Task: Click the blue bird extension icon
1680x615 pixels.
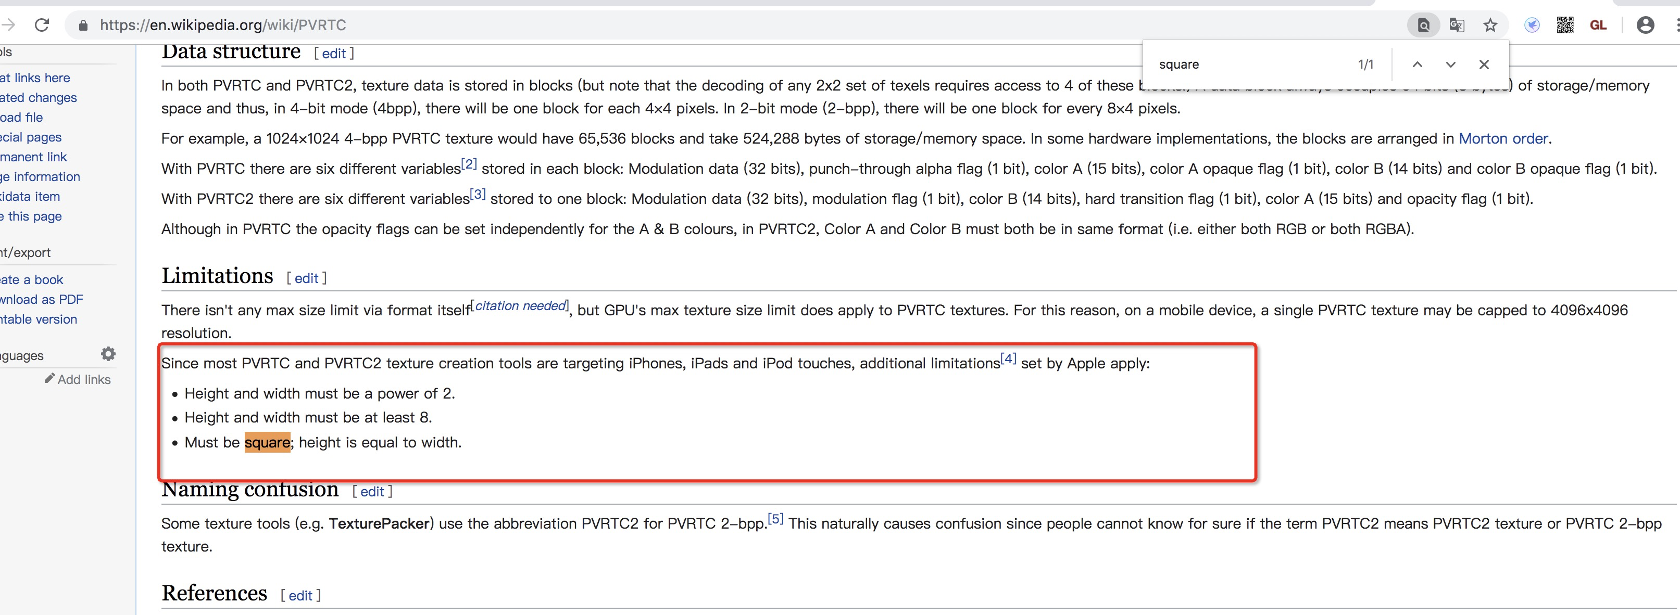Action: pyautogui.click(x=1532, y=25)
